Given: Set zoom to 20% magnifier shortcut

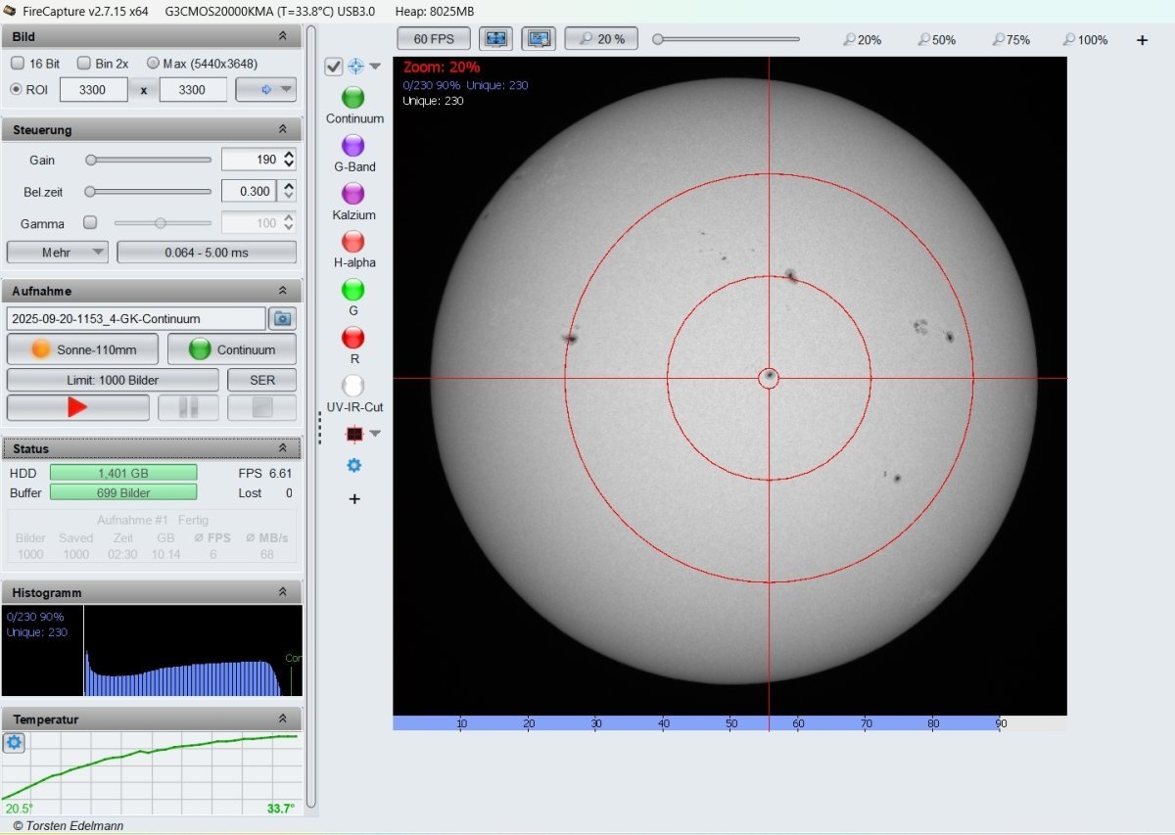Looking at the screenshot, I should (x=862, y=40).
